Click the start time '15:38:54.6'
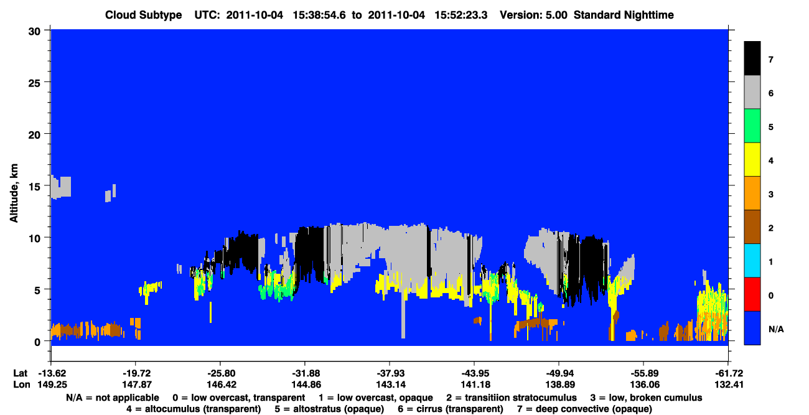This screenshot has height=415, width=809. point(319,15)
